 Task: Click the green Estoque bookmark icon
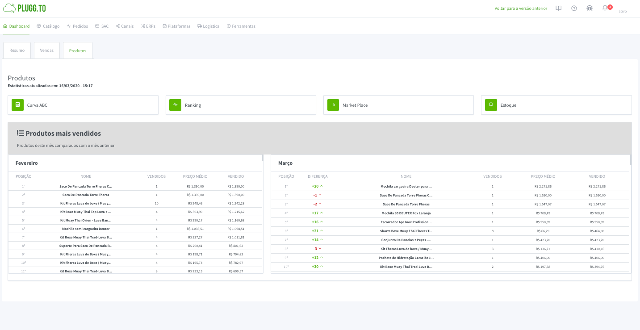point(491,105)
